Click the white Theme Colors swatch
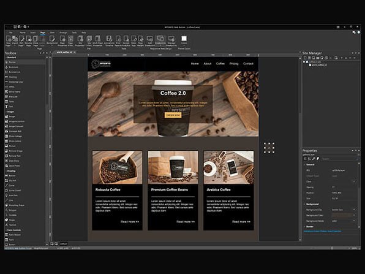This screenshot has width=365, height=274. click(184, 38)
